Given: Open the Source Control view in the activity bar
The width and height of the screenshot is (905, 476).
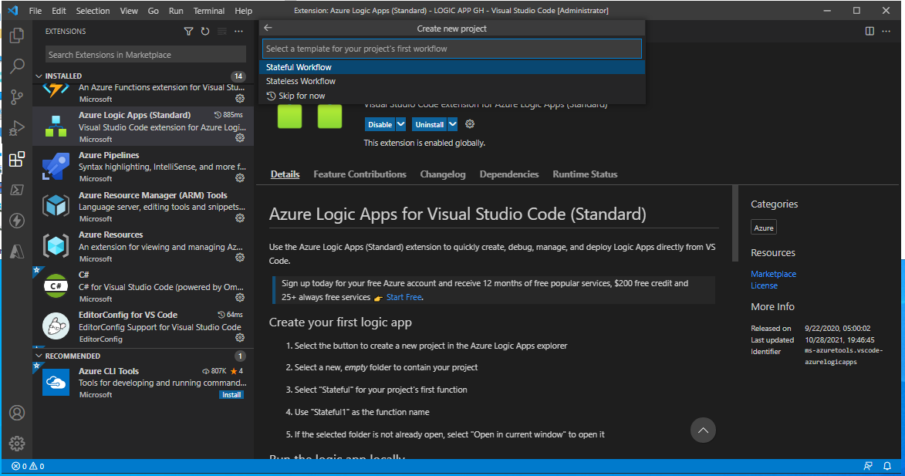Looking at the screenshot, I should click(17, 97).
